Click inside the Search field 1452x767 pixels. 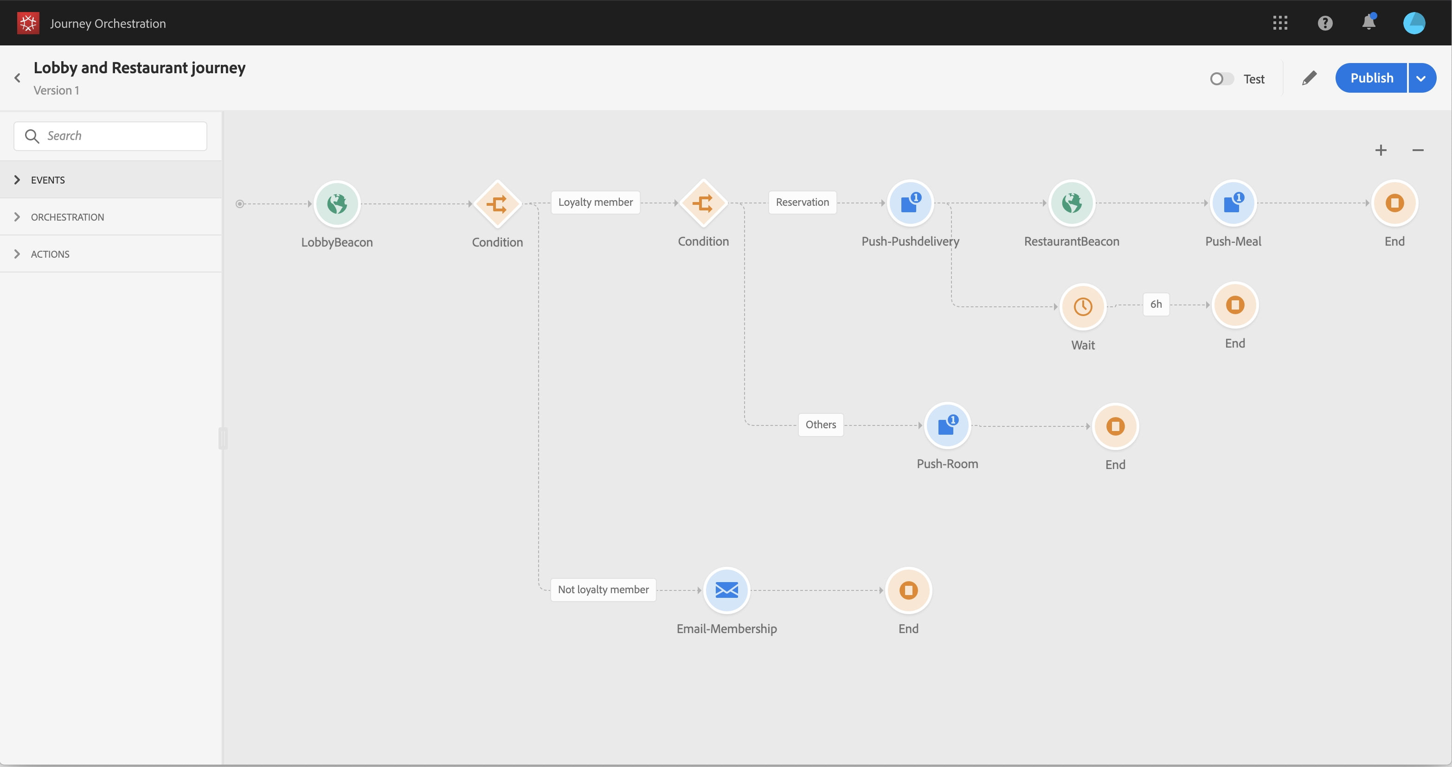coord(110,136)
